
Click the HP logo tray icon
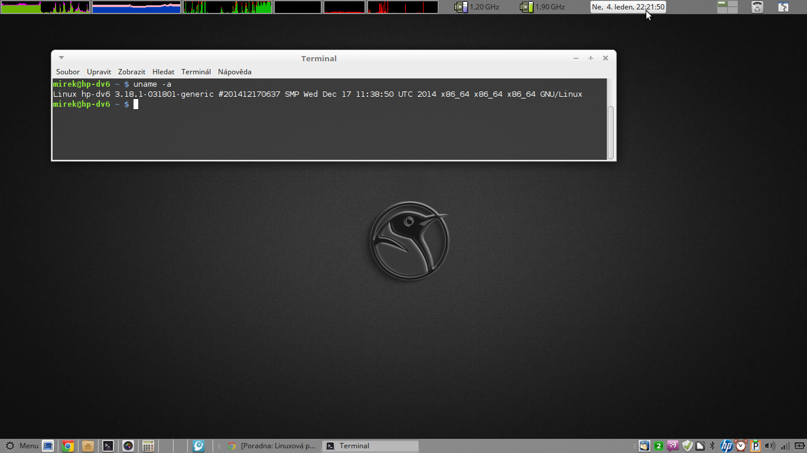click(x=727, y=446)
